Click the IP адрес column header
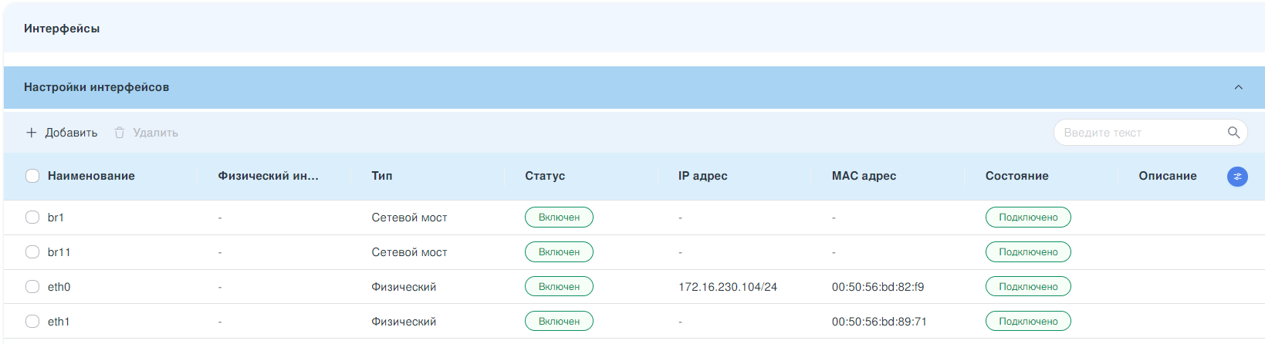 tap(703, 176)
